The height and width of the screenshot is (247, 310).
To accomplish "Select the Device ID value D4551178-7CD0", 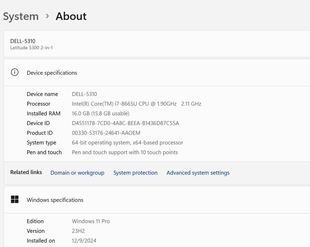I will click(x=126, y=123).
